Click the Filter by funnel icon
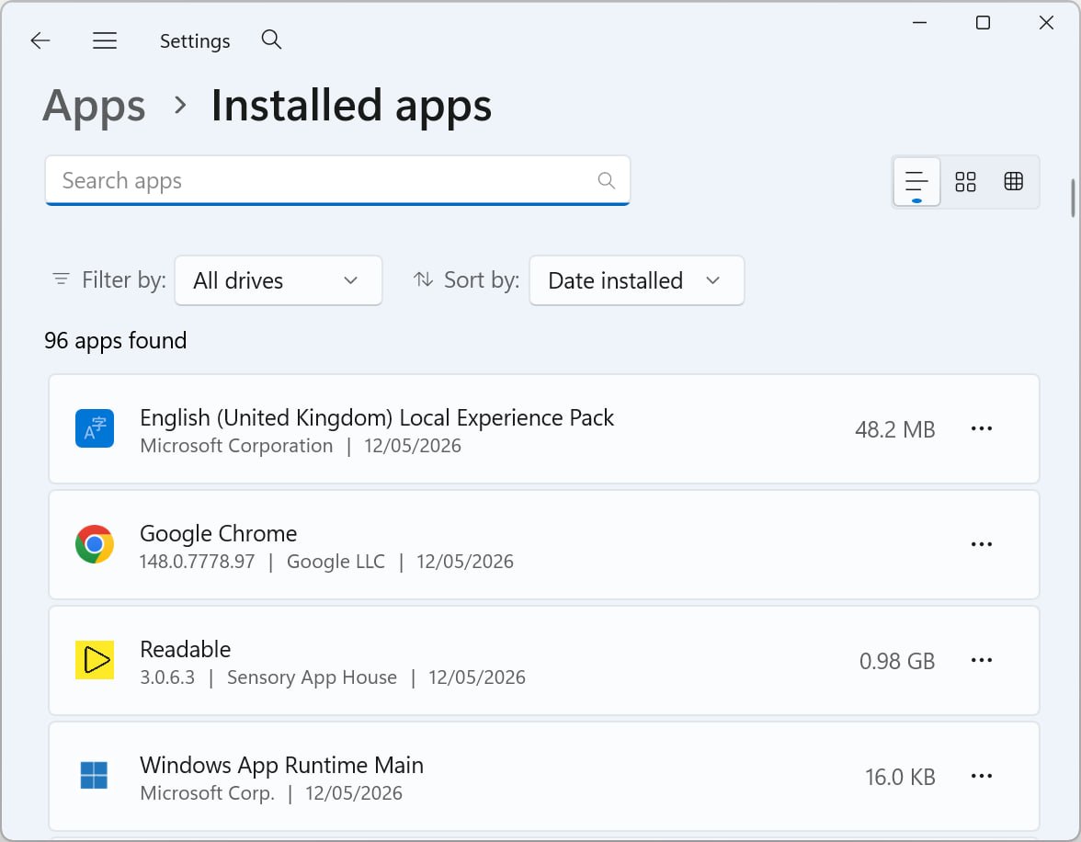 62,279
